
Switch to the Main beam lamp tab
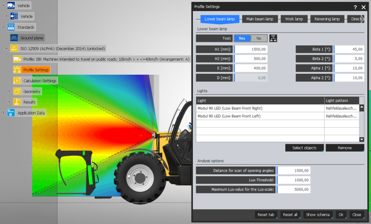[x=260, y=19]
